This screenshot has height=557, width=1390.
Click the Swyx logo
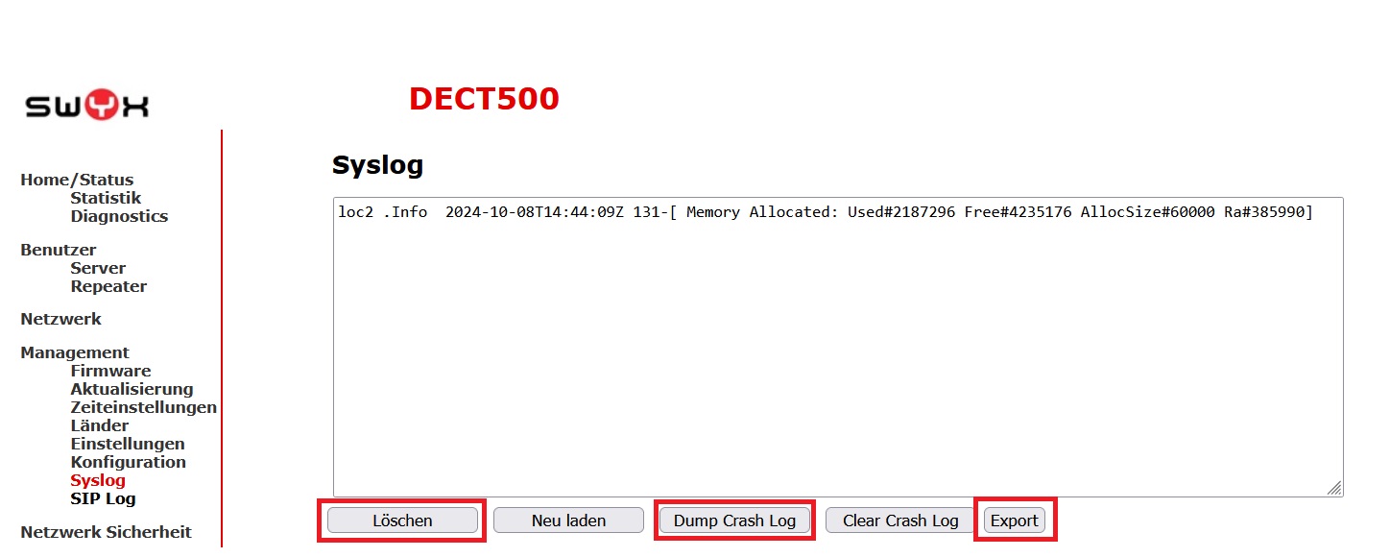click(x=84, y=106)
